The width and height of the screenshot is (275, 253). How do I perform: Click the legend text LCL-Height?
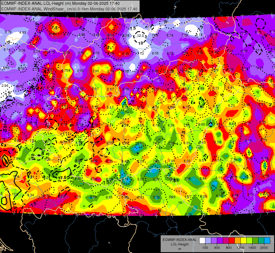click(179, 244)
